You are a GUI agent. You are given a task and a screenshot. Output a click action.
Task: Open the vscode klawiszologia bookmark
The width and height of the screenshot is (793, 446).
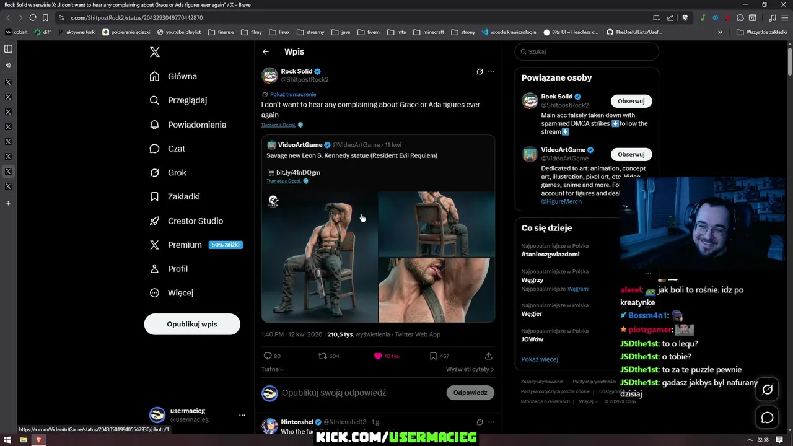pyautogui.click(x=509, y=32)
